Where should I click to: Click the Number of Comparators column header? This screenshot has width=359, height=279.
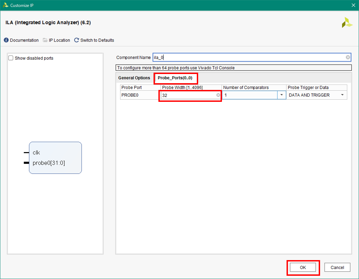coord(254,88)
